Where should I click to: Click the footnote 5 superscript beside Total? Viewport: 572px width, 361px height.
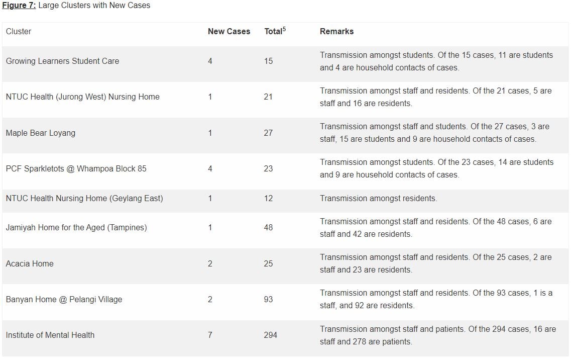(x=284, y=29)
